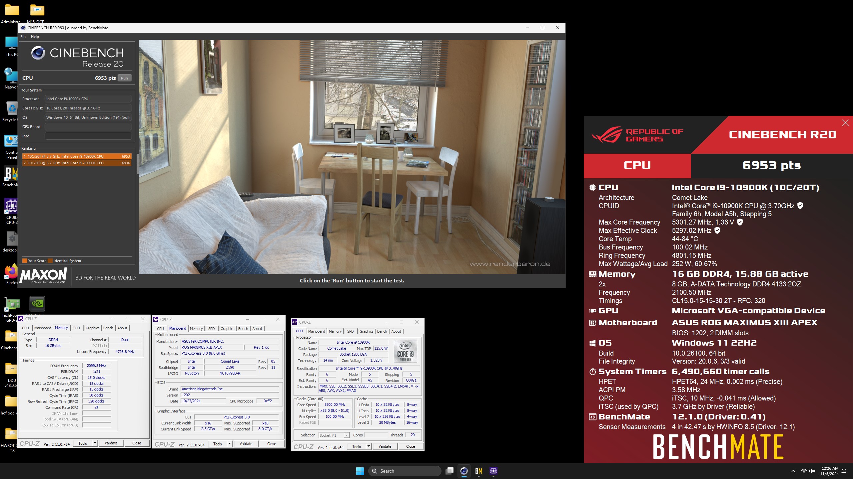Click the Intel Core i9 logo in CPU-Z
Image resolution: width=853 pixels, height=479 pixels.
click(406, 351)
